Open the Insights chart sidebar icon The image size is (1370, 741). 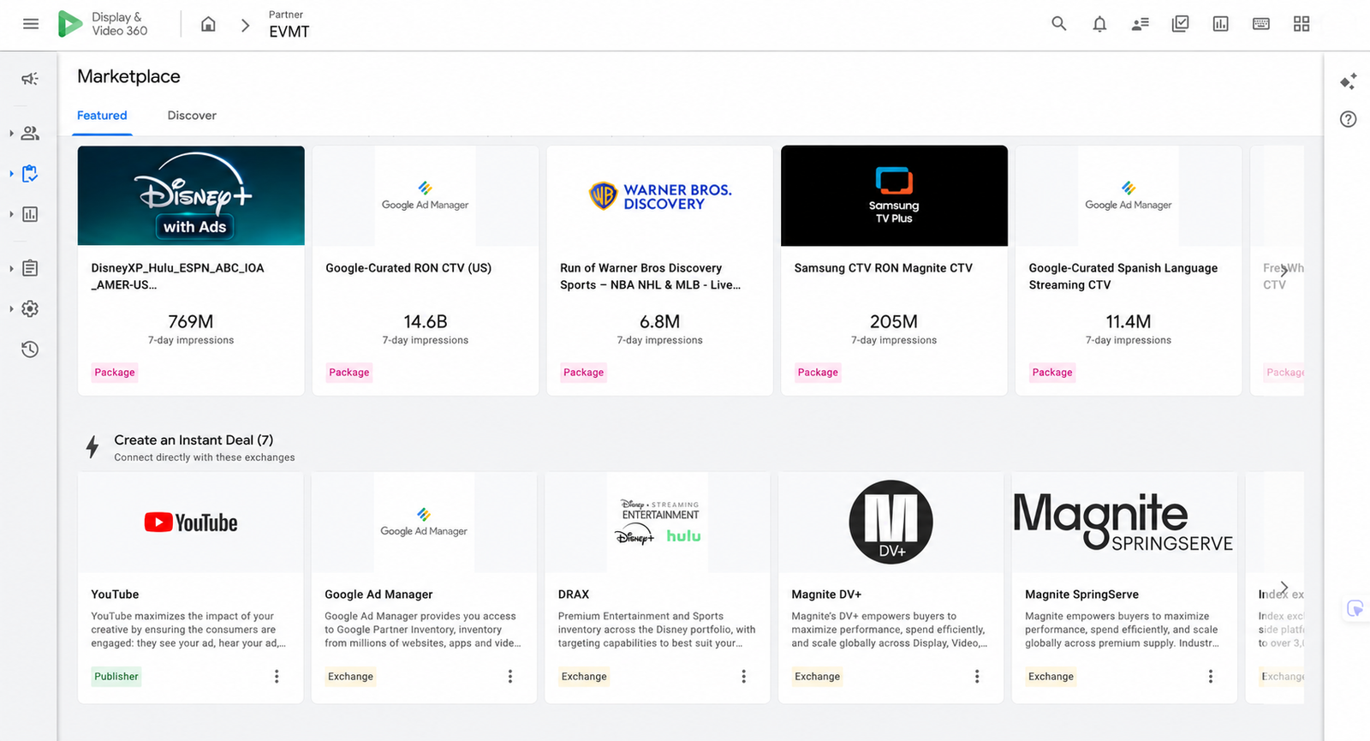pos(30,214)
